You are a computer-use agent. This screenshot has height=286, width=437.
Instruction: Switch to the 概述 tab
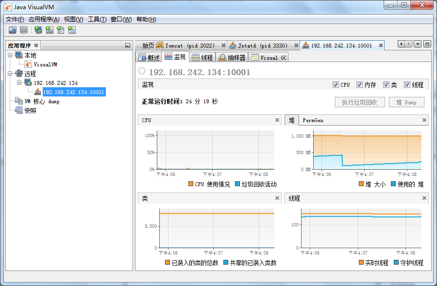pyautogui.click(x=149, y=57)
